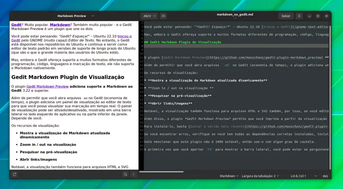Click source line 15 'Os recursos de visualização:'
This screenshot has height=189, width=343.
point(171,73)
